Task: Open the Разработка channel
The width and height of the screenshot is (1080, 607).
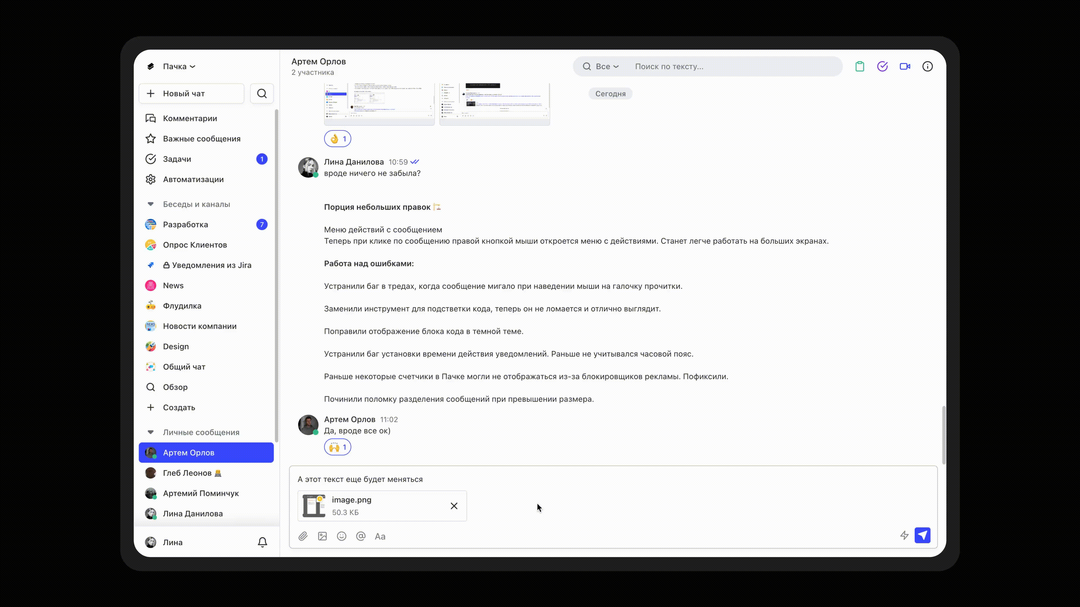Action: tap(185, 225)
